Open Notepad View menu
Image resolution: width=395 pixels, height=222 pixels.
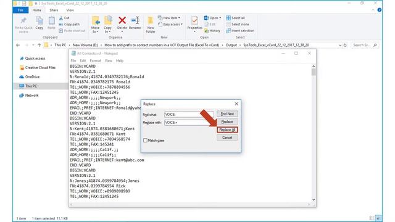pyautogui.click(x=109, y=60)
